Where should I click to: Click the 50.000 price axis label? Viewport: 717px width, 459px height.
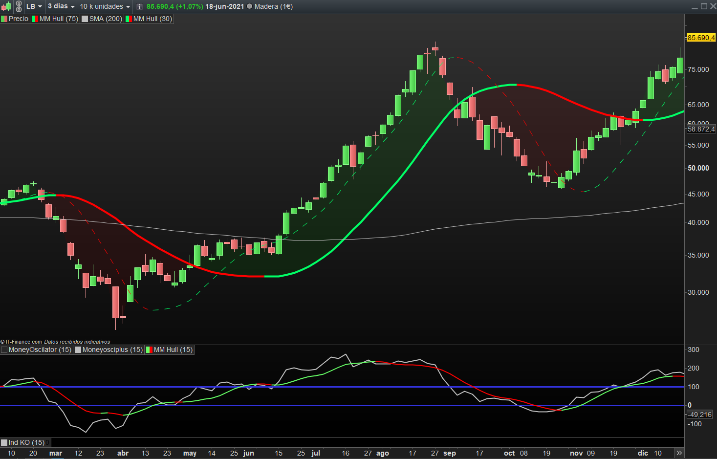(698, 168)
